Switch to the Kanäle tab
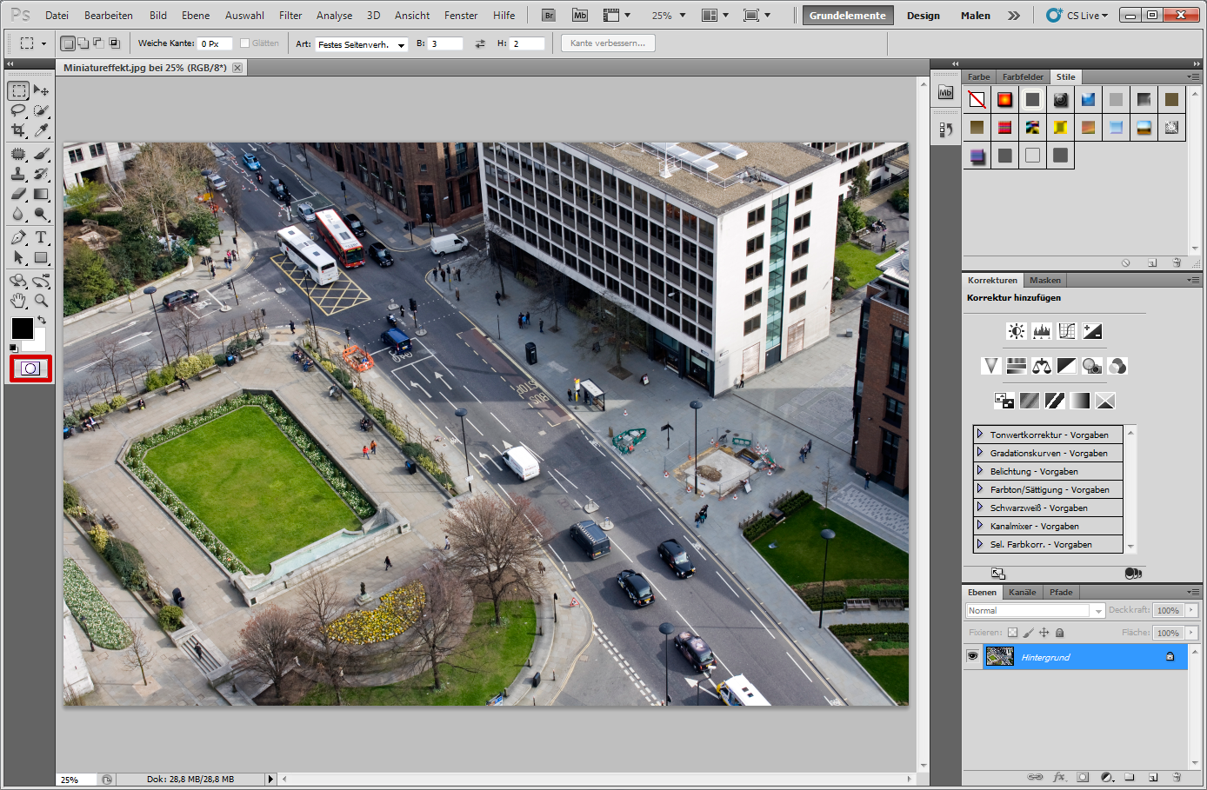 (1023, 593)
